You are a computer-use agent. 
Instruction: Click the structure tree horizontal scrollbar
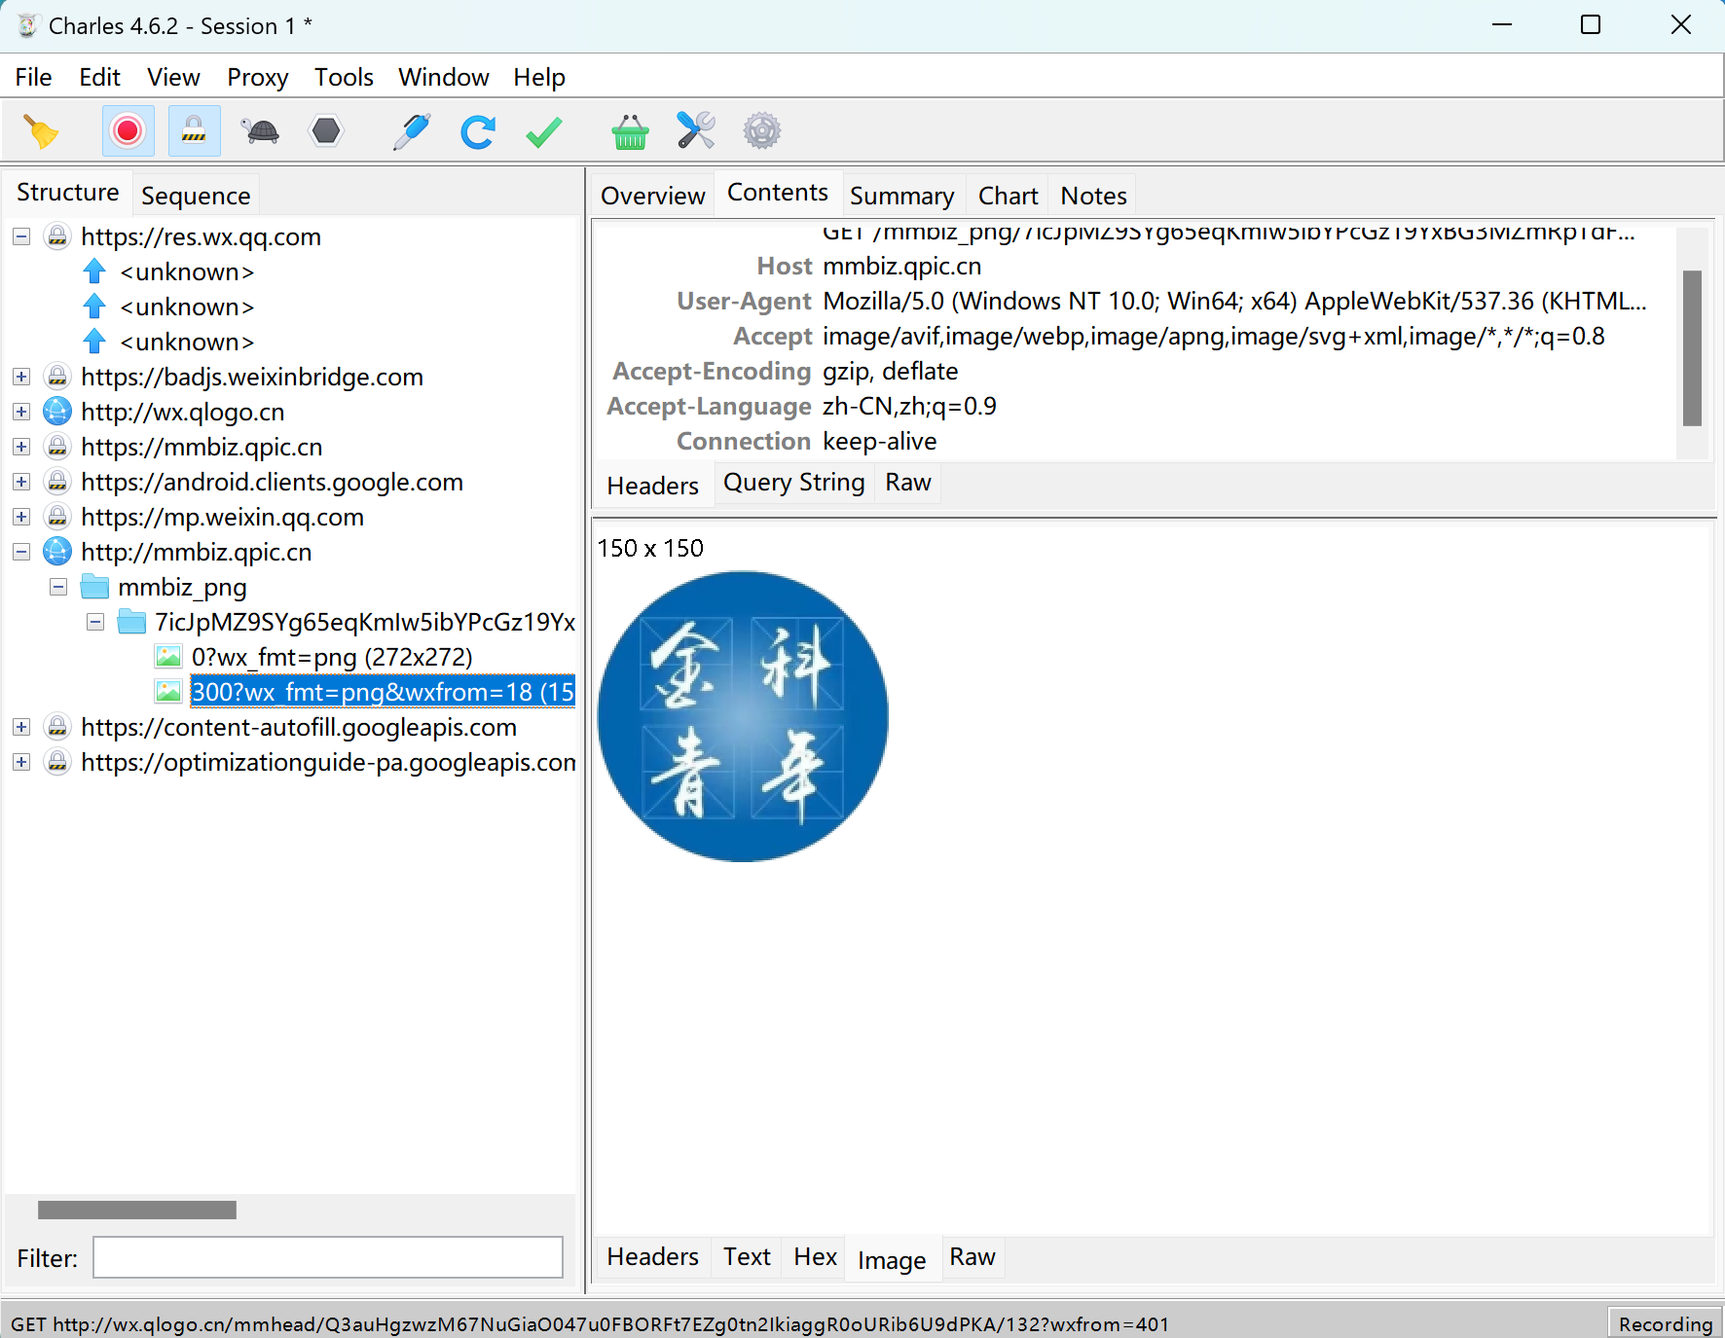click(137, 1210)
